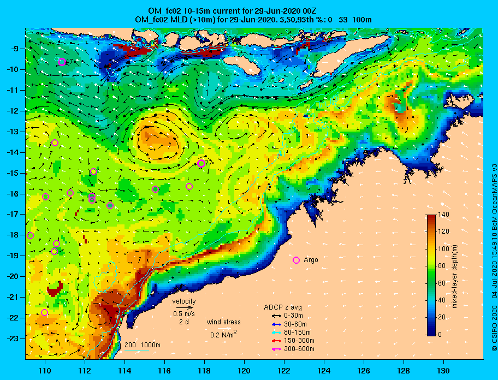498x380 pixels.
Task: Click the '20' colorbar tick label
Action: point(442,317)
